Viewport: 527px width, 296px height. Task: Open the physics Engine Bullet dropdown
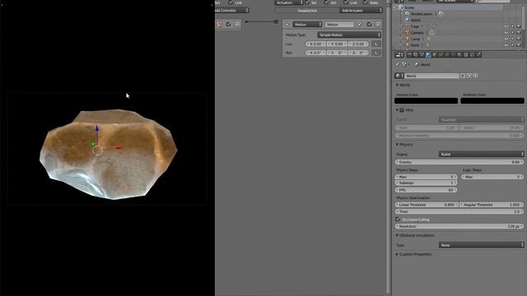(481, 154)
